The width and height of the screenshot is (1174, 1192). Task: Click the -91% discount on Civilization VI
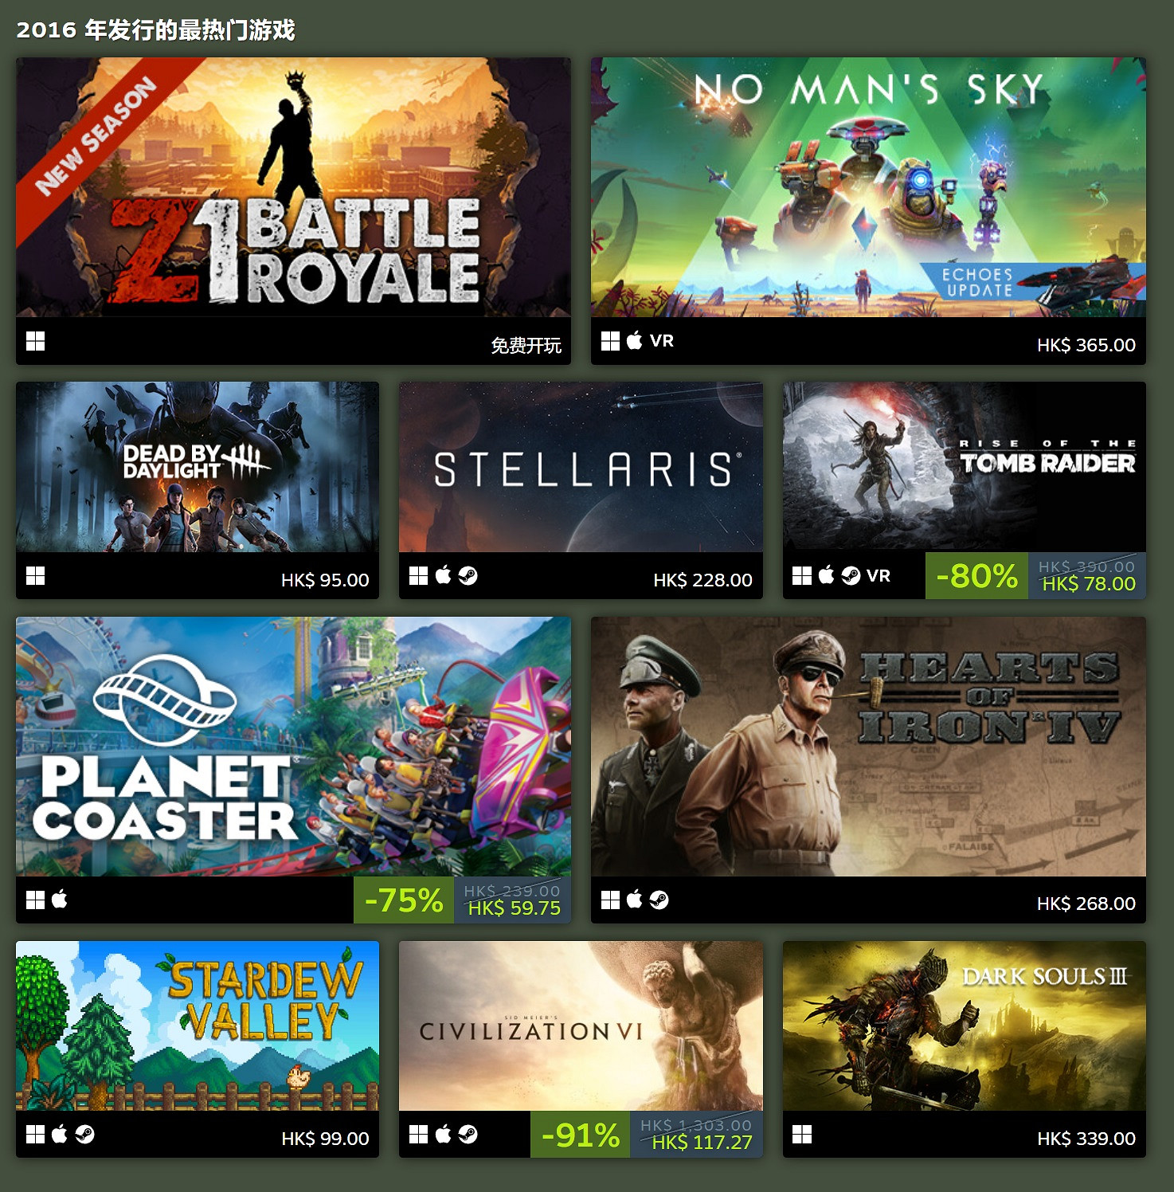(x=581, y=1134)
